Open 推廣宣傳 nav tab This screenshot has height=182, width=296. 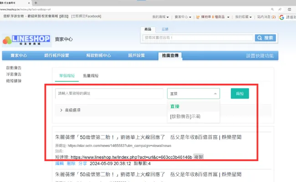(170, 56)
